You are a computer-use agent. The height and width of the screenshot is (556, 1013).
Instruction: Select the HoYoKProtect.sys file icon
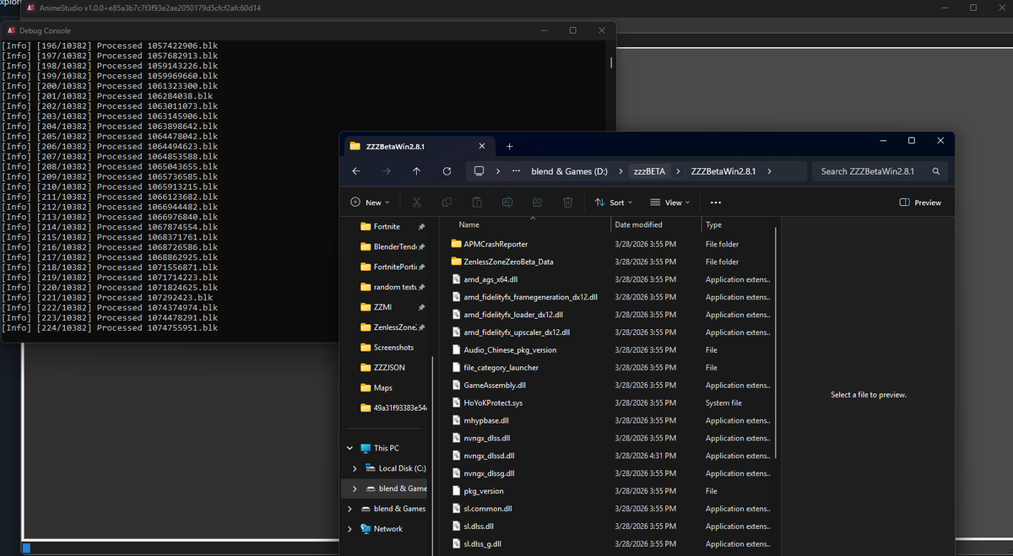[x=456, y=402]
